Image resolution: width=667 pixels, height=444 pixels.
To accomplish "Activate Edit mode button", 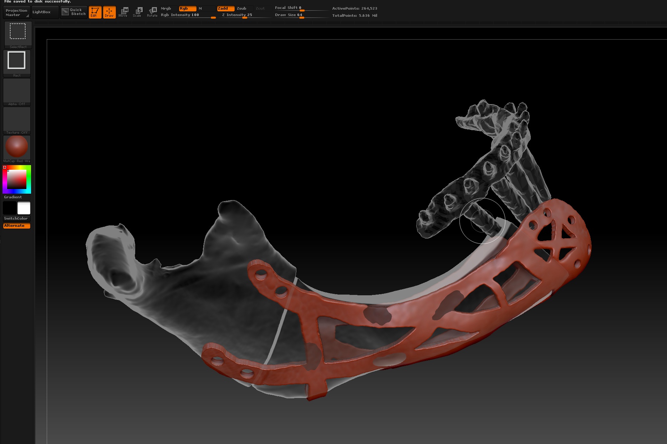I will pyautogui.click(x=95, y=12).
